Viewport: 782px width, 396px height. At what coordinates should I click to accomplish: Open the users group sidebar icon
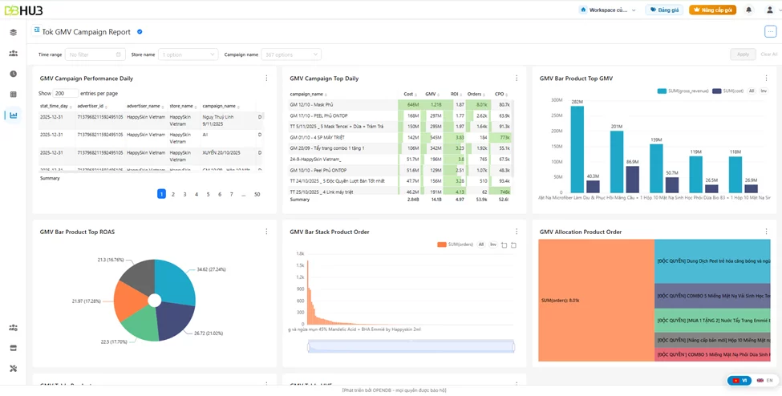click(14, 54)
